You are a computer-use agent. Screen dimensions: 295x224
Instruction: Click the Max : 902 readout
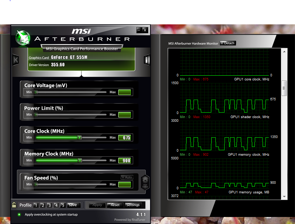[201, 155]
